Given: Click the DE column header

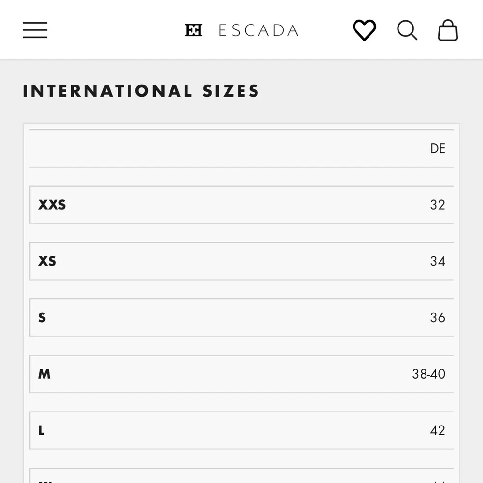Looking at the screenshot, I should pos(438,148).
